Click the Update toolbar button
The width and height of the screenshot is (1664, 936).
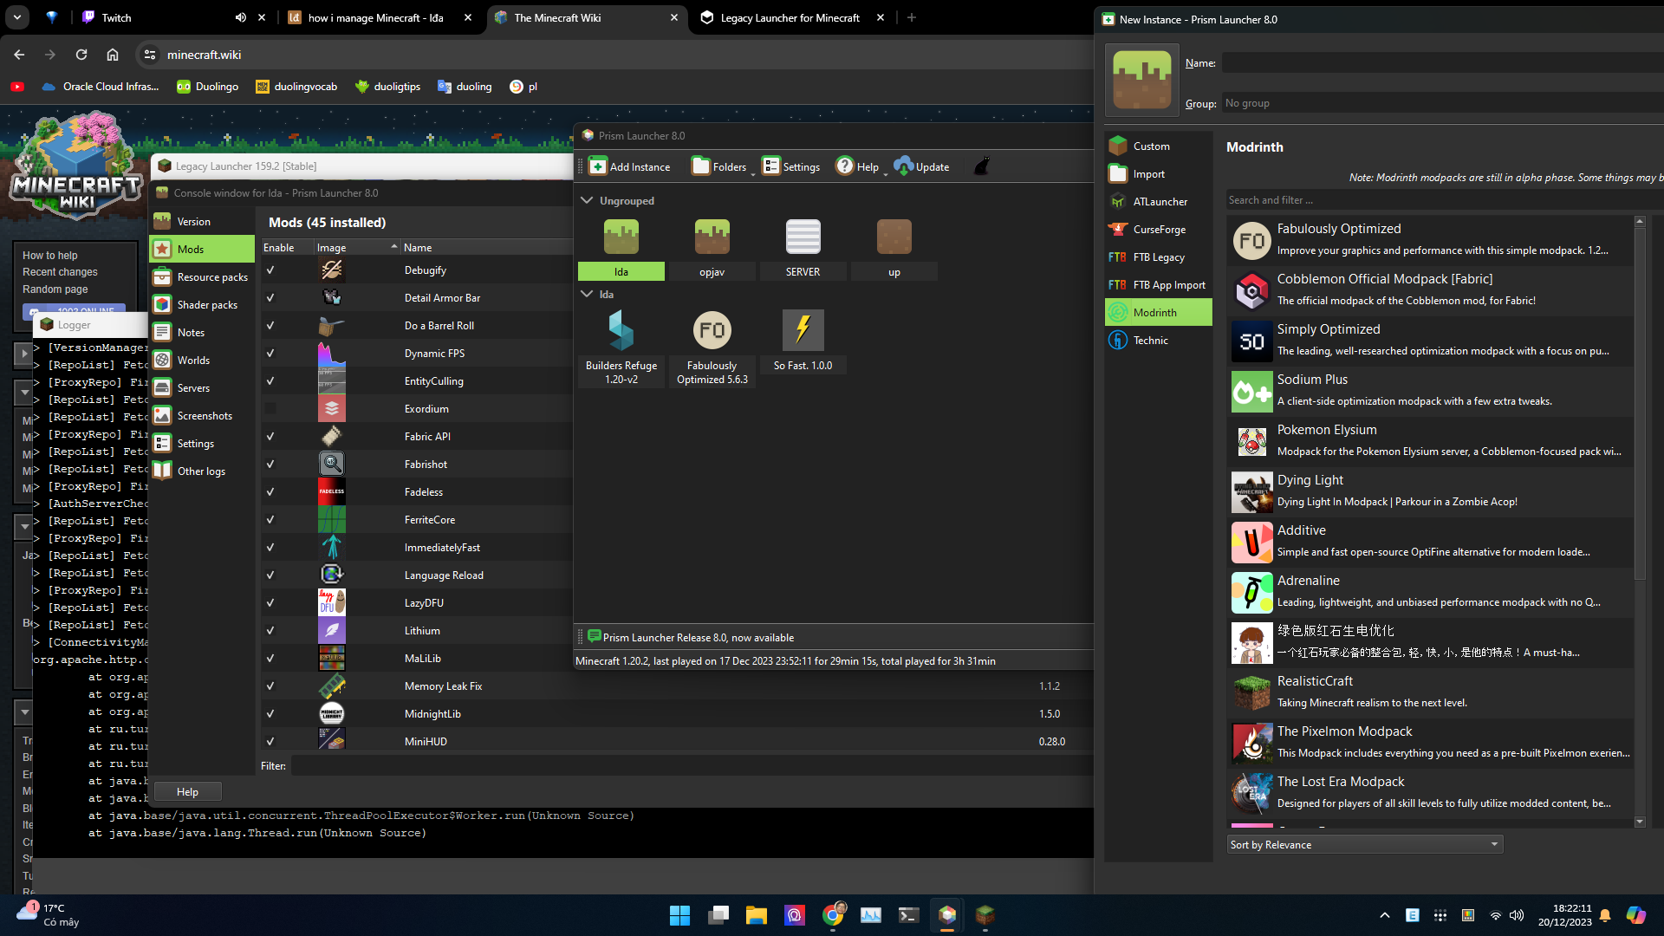coord(921,166)
